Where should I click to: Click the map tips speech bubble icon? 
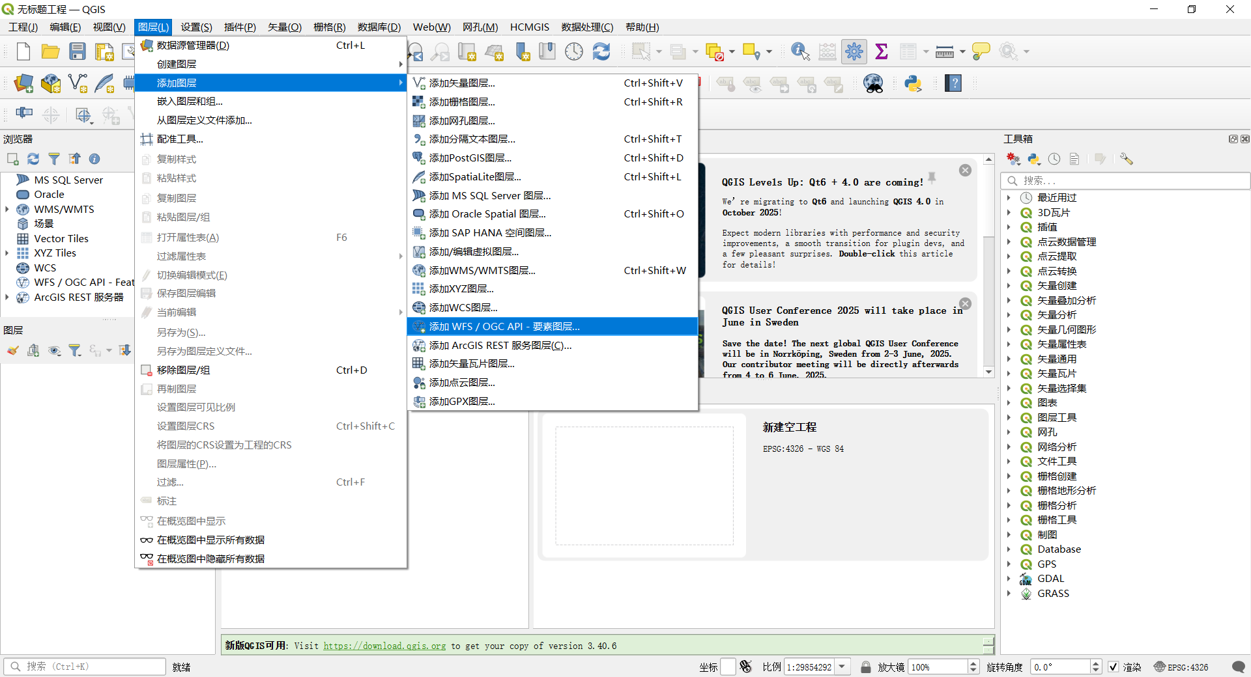981,51
